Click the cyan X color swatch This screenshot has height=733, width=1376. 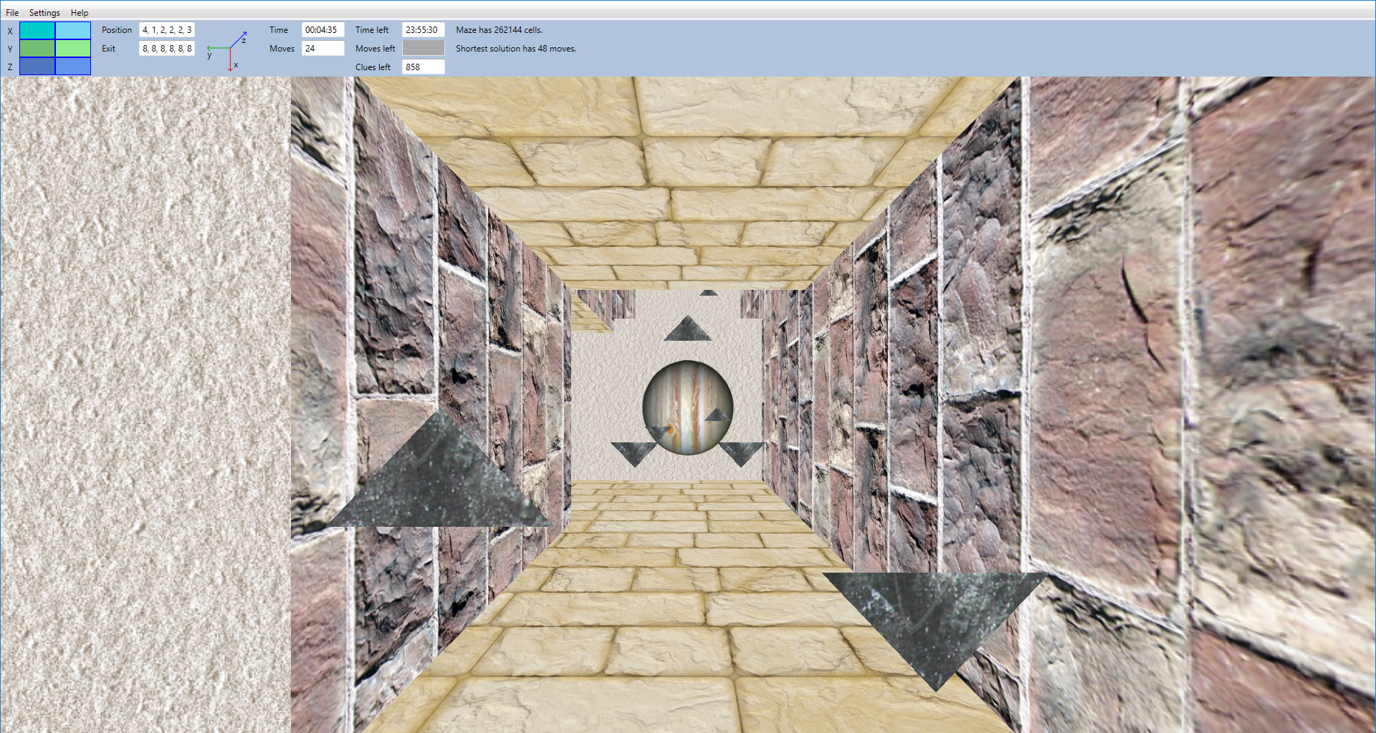(37, 31)
